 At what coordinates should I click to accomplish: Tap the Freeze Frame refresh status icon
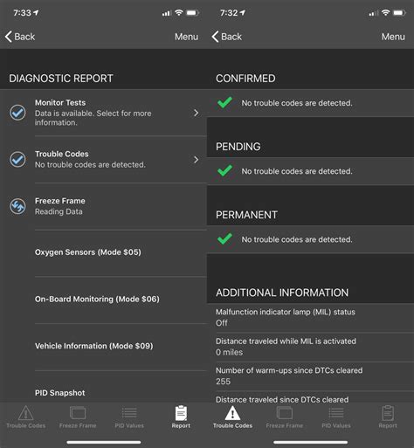coord(17,206)
